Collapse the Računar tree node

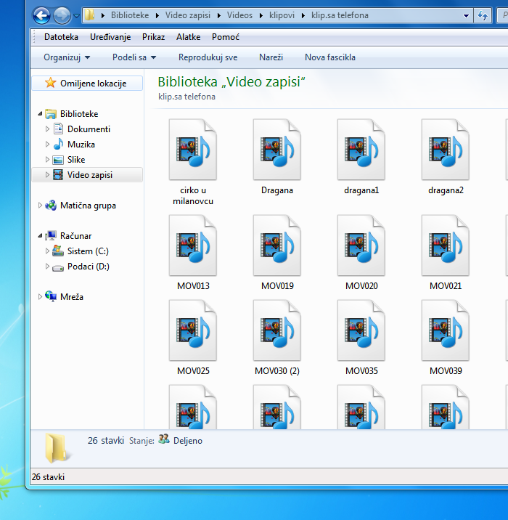(x=40, y=236)
